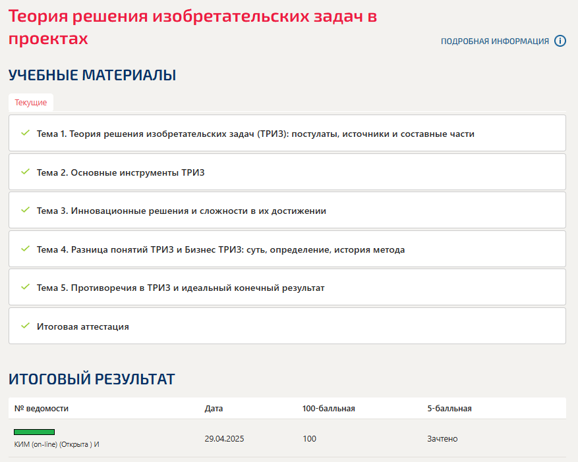Click green checkmark for Тема 3
578x462 pixels.
pyautogui.click(x=25, y=210)
